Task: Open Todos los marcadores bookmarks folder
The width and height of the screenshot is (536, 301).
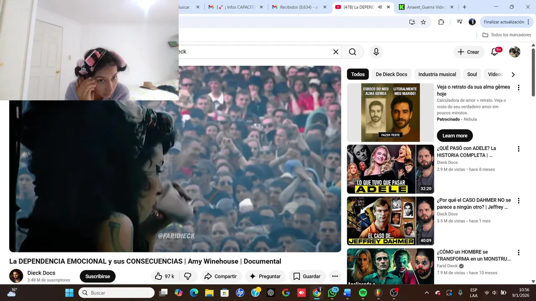Action: 507,35
